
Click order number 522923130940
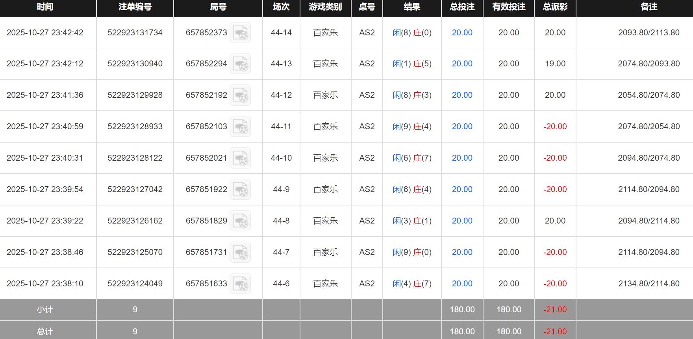135,64
